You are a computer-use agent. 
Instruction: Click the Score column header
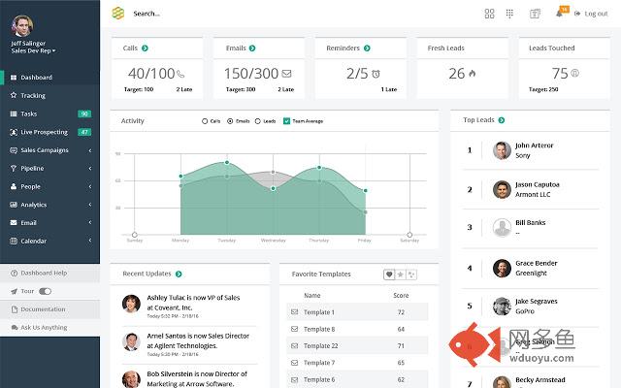coord(401,296)
